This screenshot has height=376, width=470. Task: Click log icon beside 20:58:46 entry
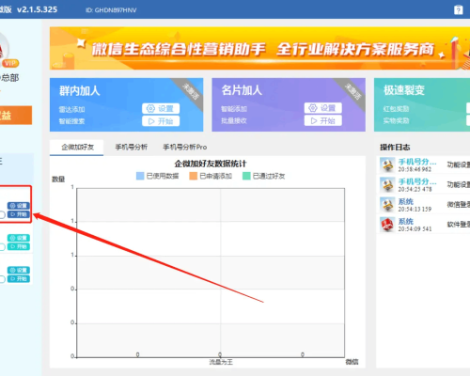[x=387, y=165]
